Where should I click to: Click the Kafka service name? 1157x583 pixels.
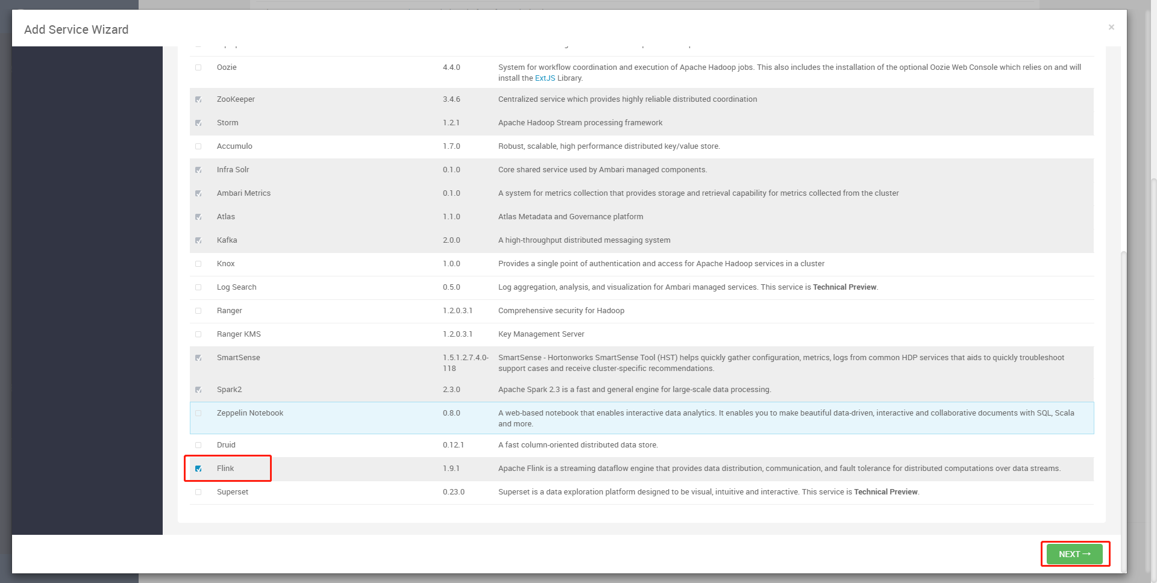pyautogui.click(x=227, y=240)
